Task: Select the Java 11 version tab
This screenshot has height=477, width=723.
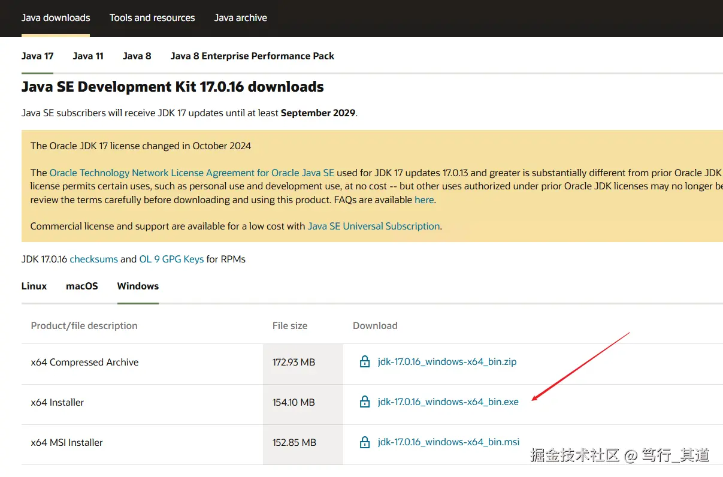Action: [x=88, y=56]
